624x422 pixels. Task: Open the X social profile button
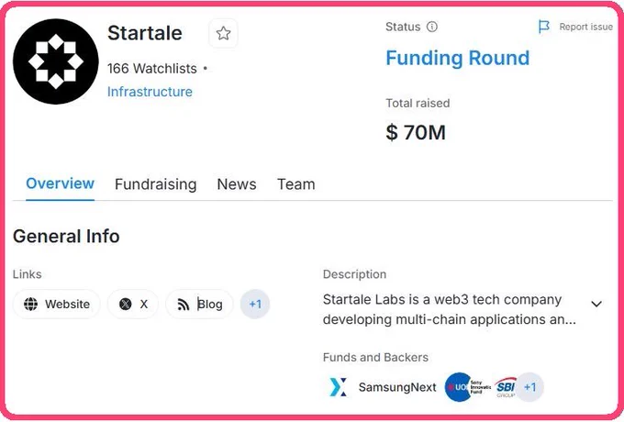click(x=133, y=305)
